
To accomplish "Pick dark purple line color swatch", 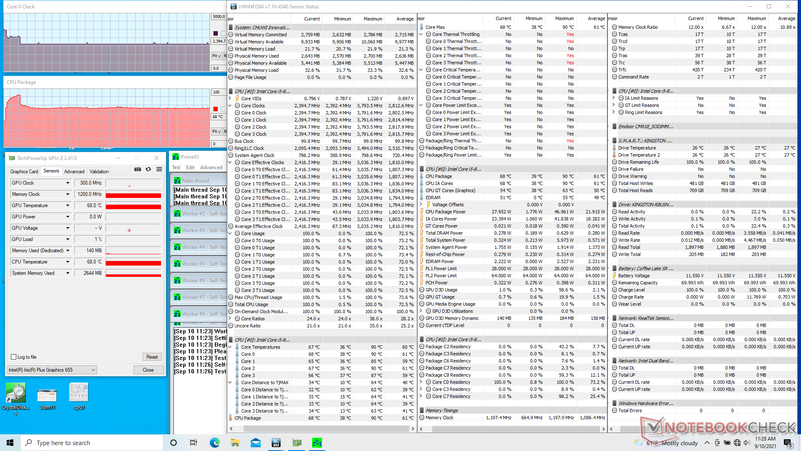I will point(216,33).
